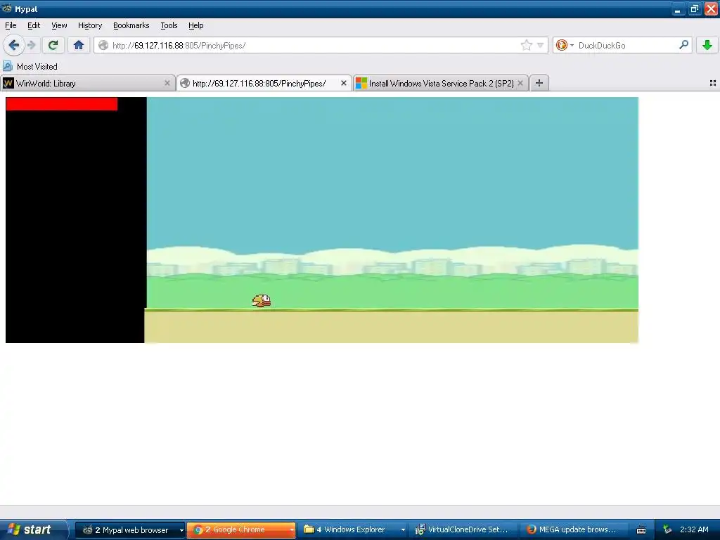Restore down the Mypal window
720x540 pixels.
point(694,8)
